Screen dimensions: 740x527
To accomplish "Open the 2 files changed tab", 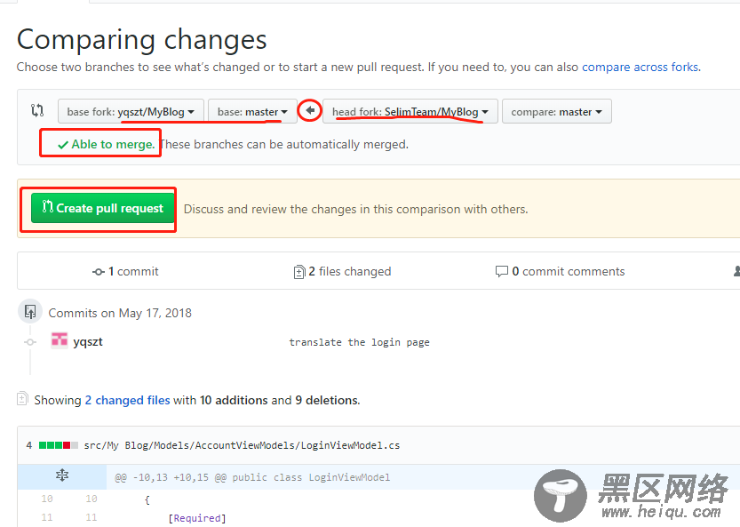I will [x=342, y=272].
